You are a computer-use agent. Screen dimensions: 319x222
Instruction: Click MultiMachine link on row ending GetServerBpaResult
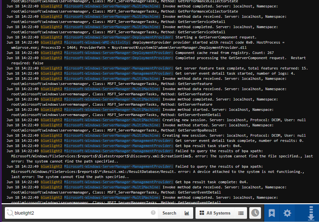click(x=112, y=125)
